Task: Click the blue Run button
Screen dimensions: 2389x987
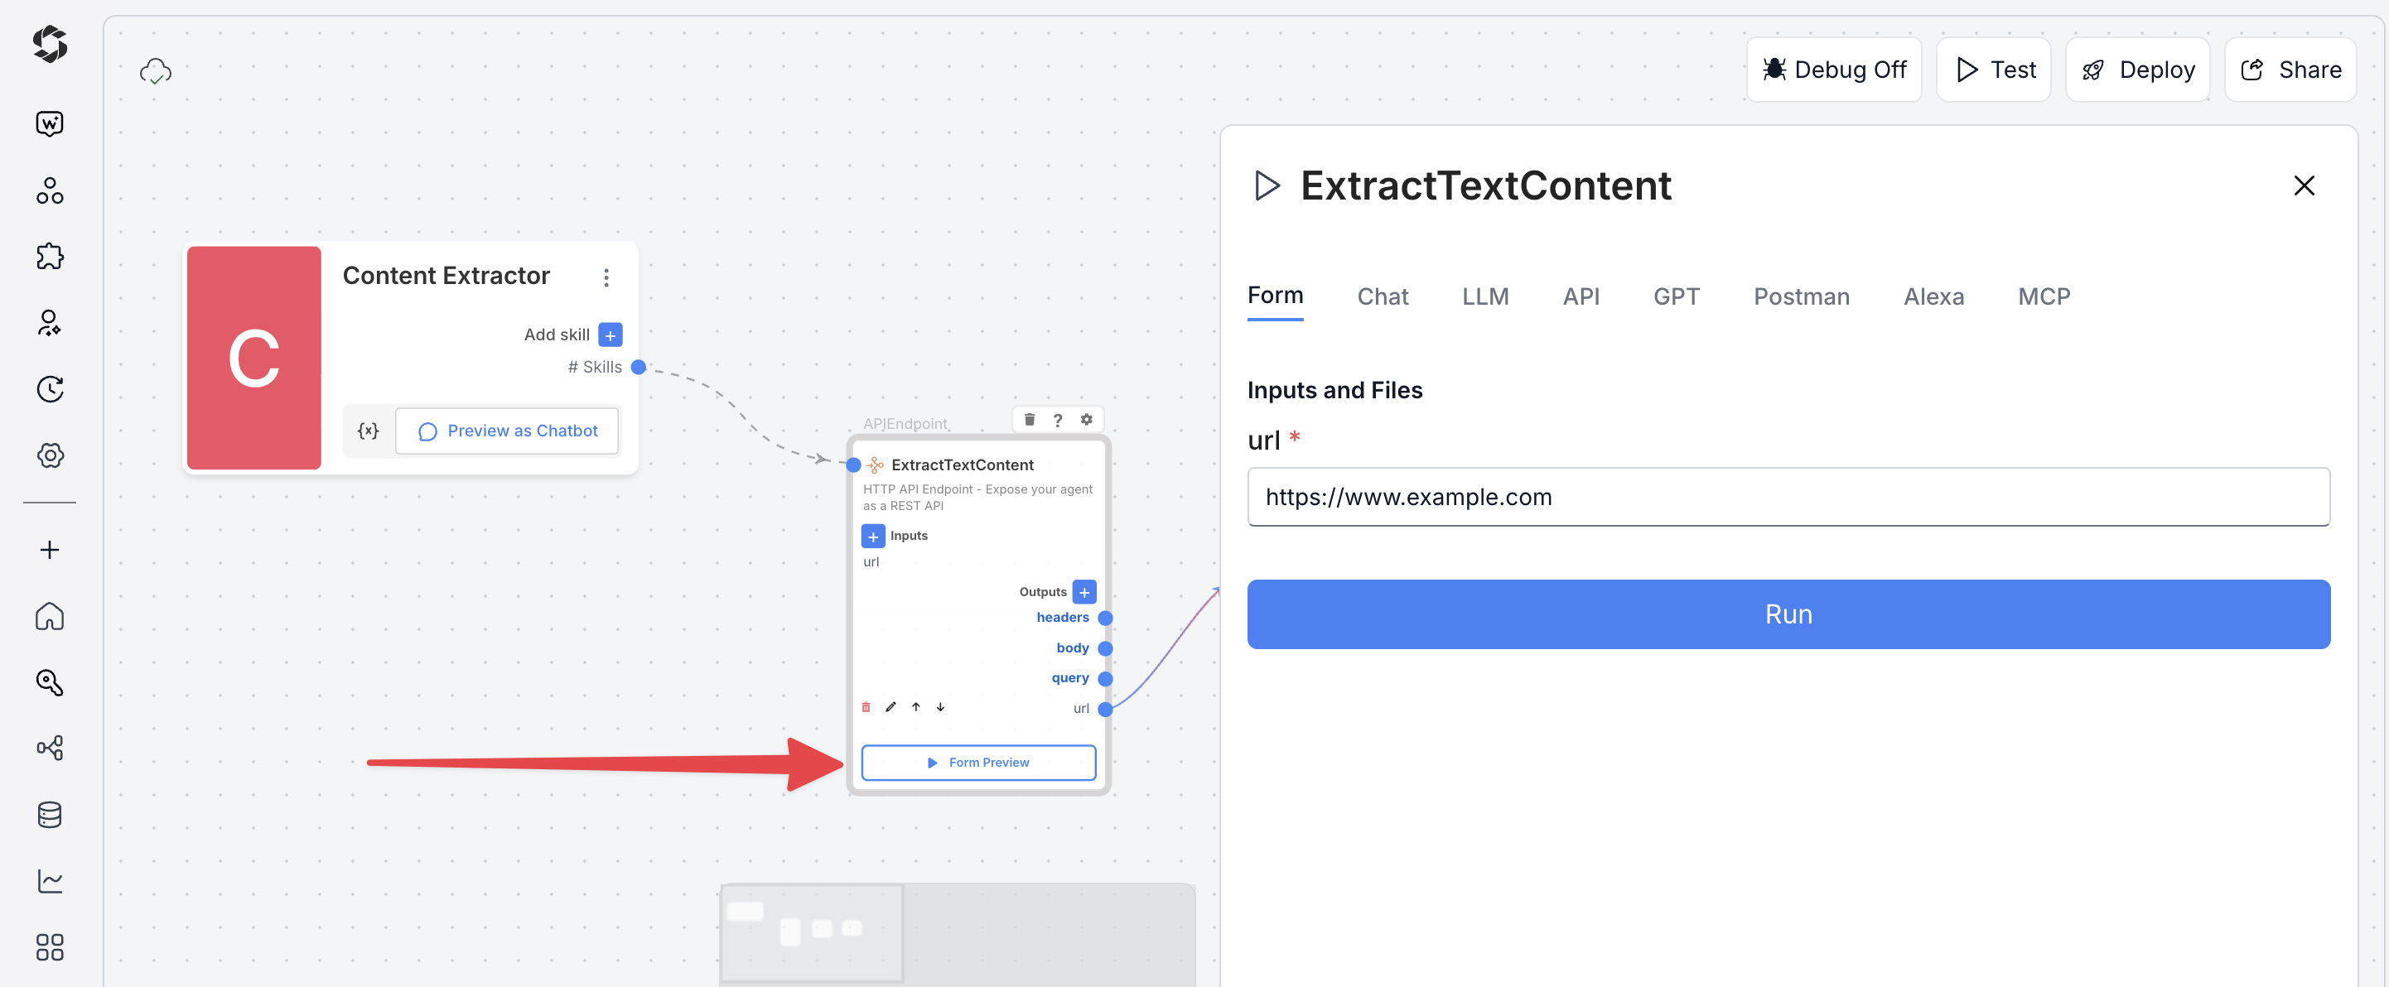Action: [x=1787, y=614]
